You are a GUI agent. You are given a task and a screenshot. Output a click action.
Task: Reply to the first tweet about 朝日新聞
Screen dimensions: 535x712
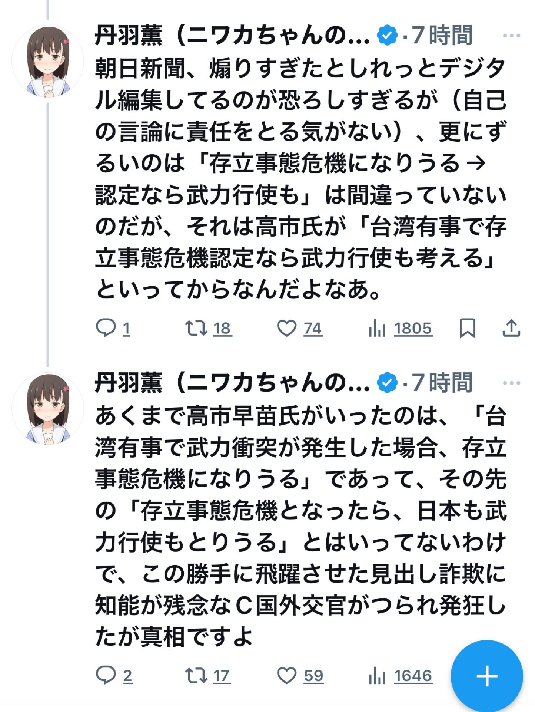pos(111,328)
